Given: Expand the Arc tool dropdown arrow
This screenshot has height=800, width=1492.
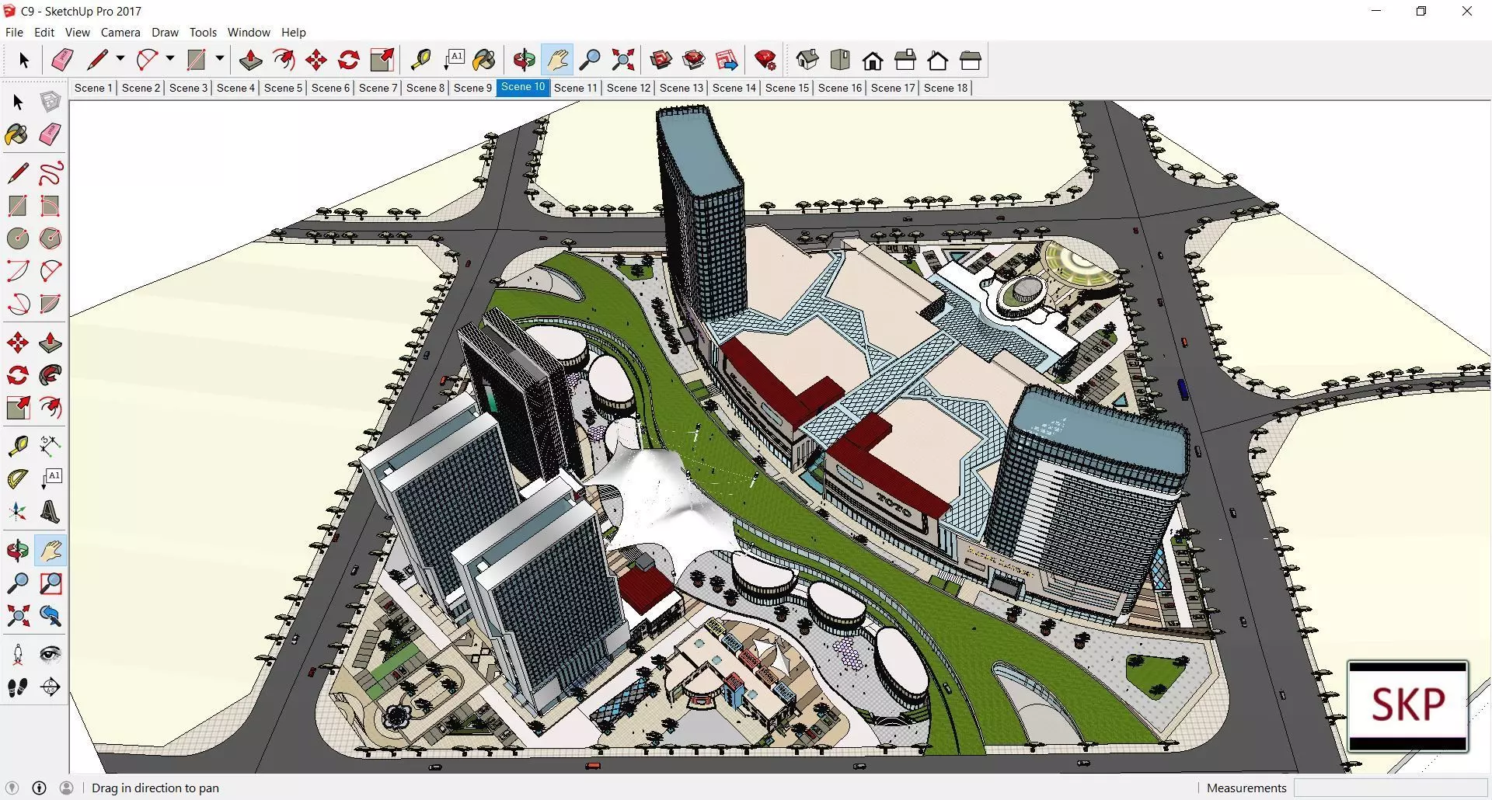Looking at the screenshot, I should click(170, 59).
